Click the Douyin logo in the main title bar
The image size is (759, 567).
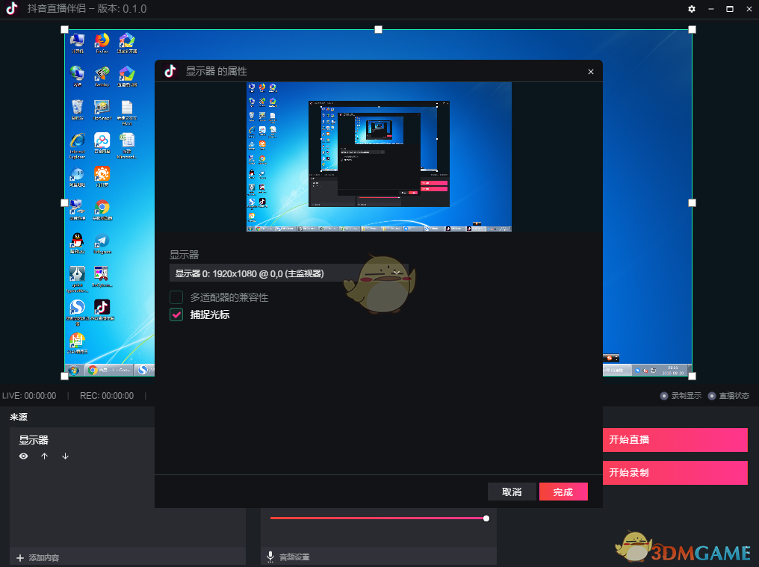pyautogui.click(x=12, y=8)
